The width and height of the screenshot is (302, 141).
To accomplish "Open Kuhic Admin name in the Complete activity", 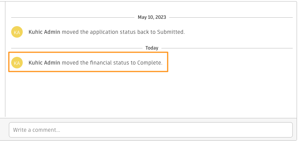I will [44, 63].
